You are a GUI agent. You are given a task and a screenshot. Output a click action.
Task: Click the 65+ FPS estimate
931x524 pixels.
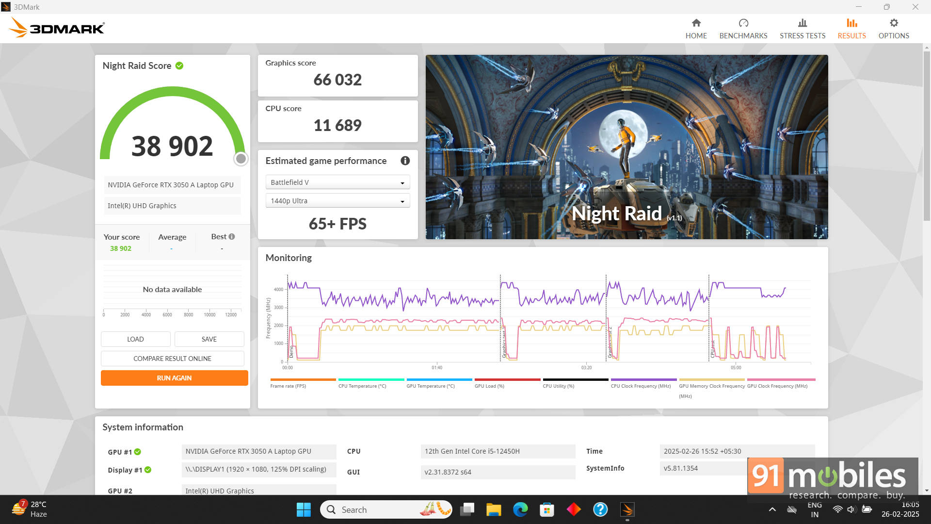(337, 224)
